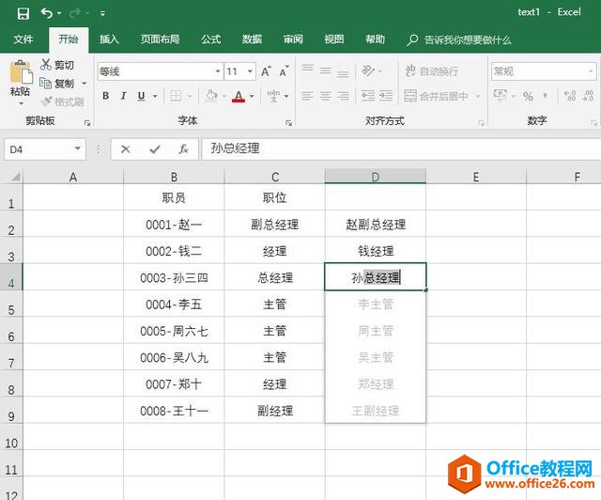Click the insert function fx icon
601x500 pixels.
[184, 149]
